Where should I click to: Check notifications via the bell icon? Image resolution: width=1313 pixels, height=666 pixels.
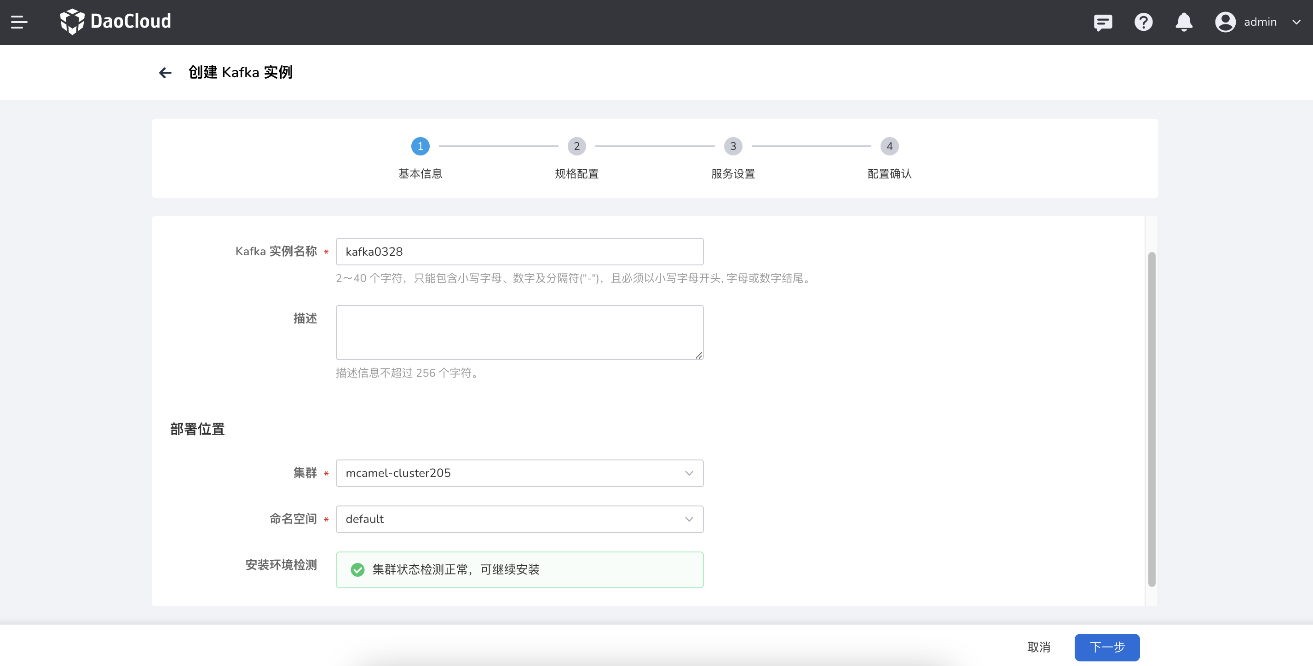pyautogui.click(x=1184, y=22)
